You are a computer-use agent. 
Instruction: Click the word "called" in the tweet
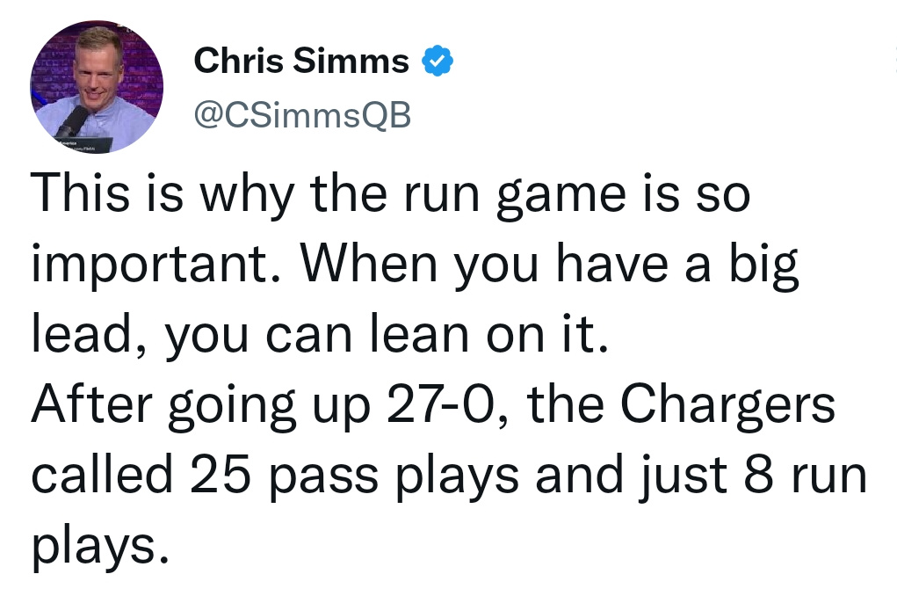(102, 474)
